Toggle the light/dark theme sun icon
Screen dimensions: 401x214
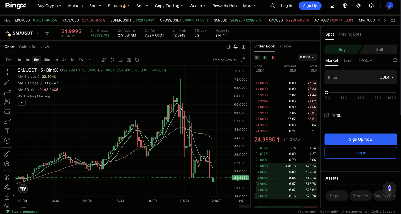point(358,6)
